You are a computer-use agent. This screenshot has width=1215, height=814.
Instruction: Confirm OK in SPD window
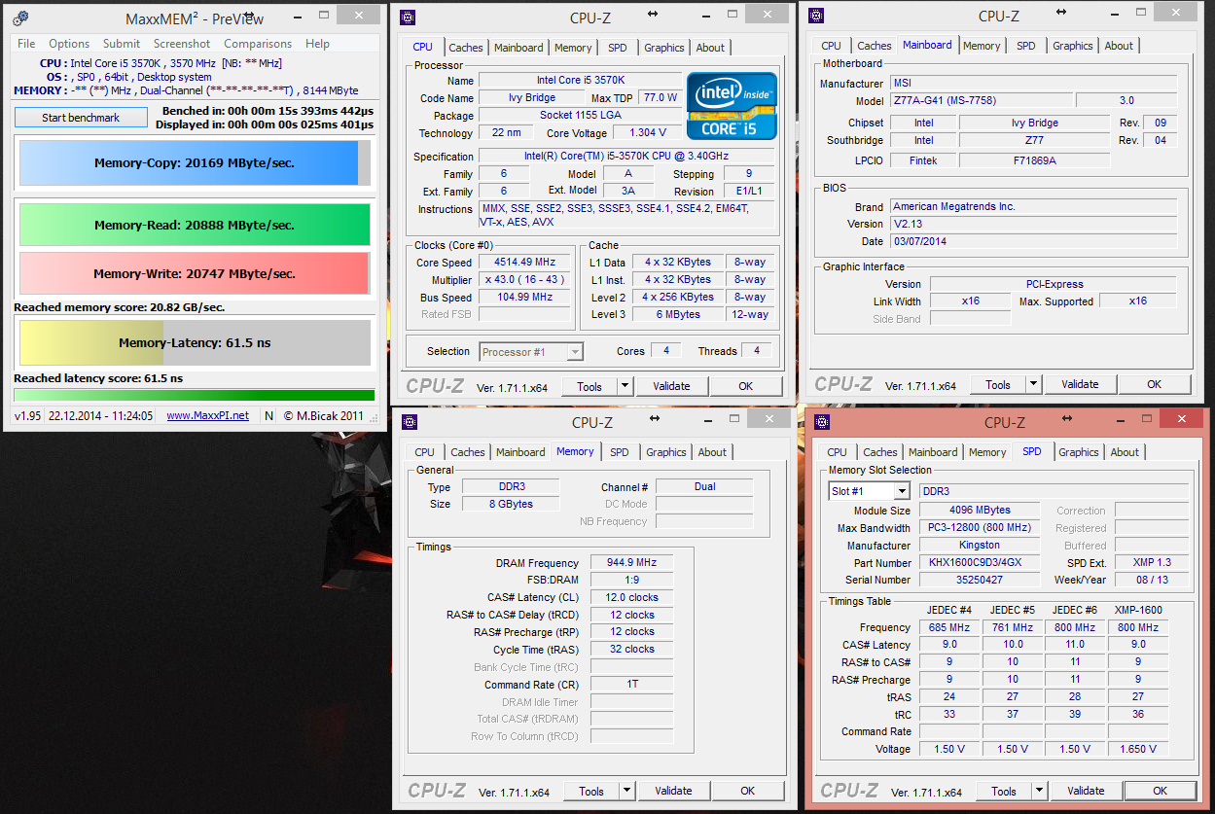[1160, 791]
